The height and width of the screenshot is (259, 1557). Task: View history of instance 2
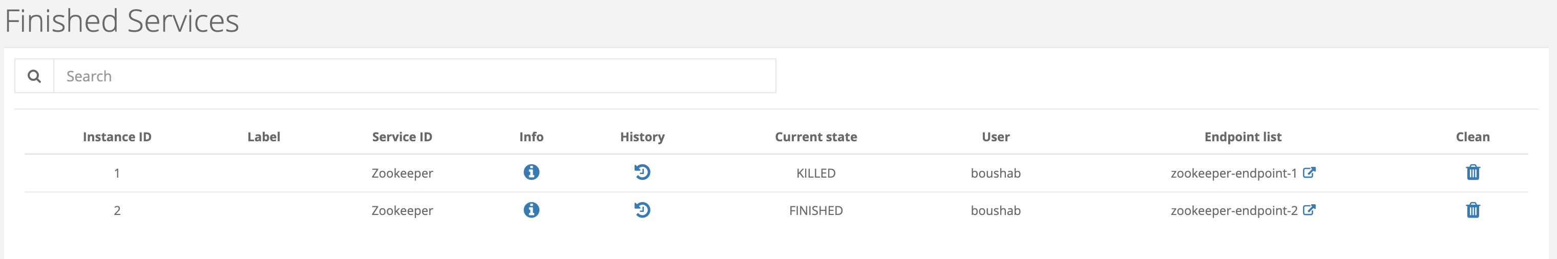tap(642, 209)
